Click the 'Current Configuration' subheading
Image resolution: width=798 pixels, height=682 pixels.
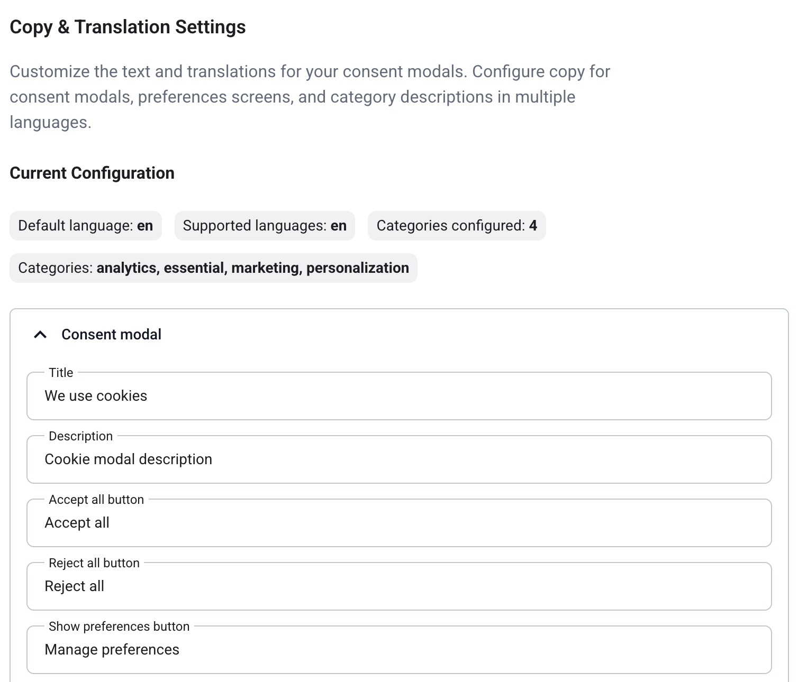tap(92, 173)
